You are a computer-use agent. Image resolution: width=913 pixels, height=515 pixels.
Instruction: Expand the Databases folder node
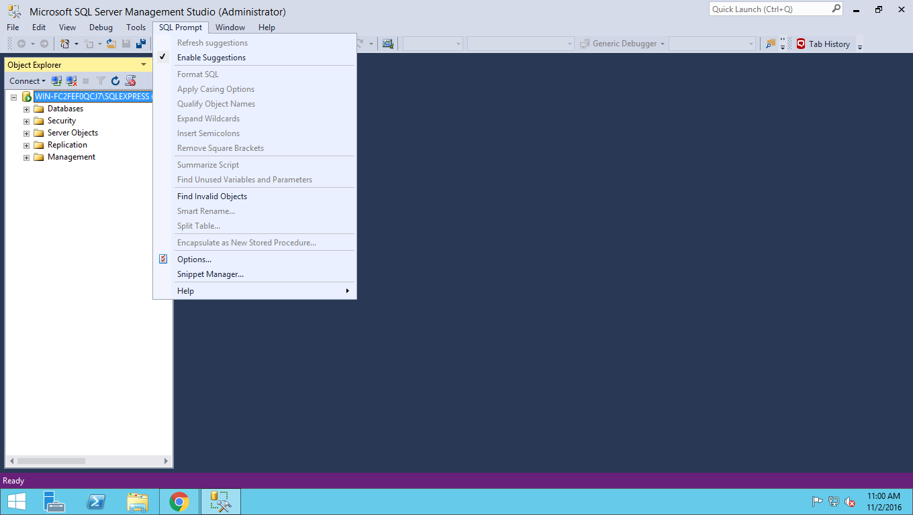pos(27,109)
